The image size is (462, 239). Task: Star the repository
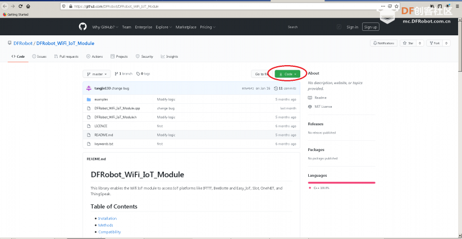pyautogui.click(x=408, y=43)
